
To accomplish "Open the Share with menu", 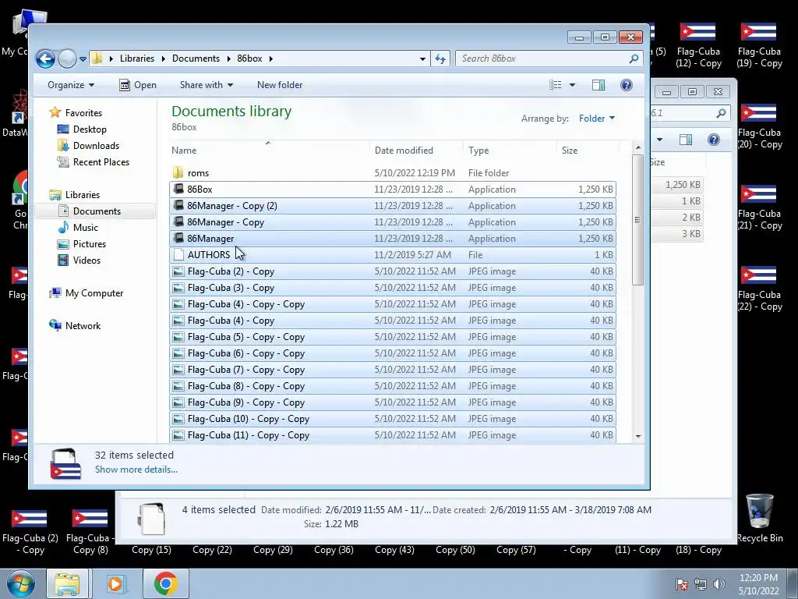I will pyautogui.click(x=206, y=85).
